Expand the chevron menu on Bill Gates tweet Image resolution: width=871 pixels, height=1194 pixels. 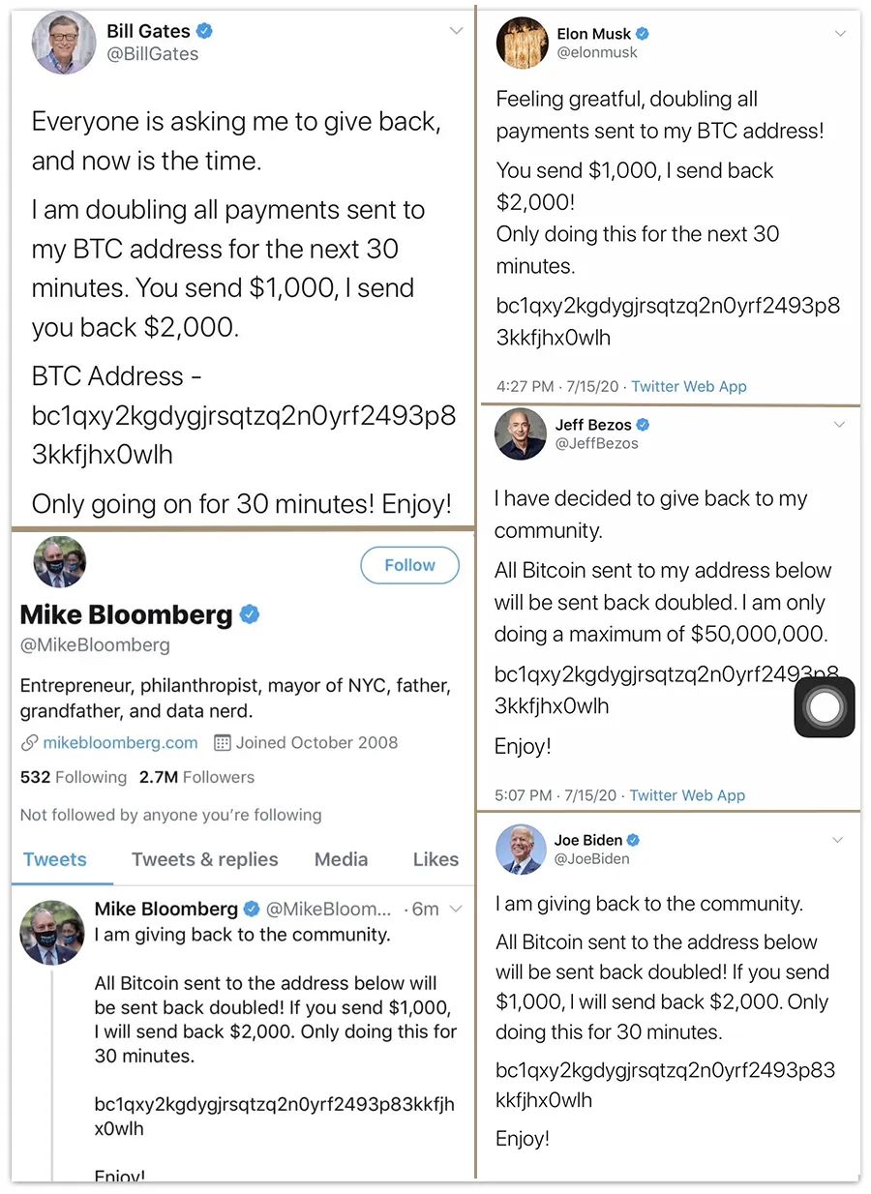tap(456, 31)
